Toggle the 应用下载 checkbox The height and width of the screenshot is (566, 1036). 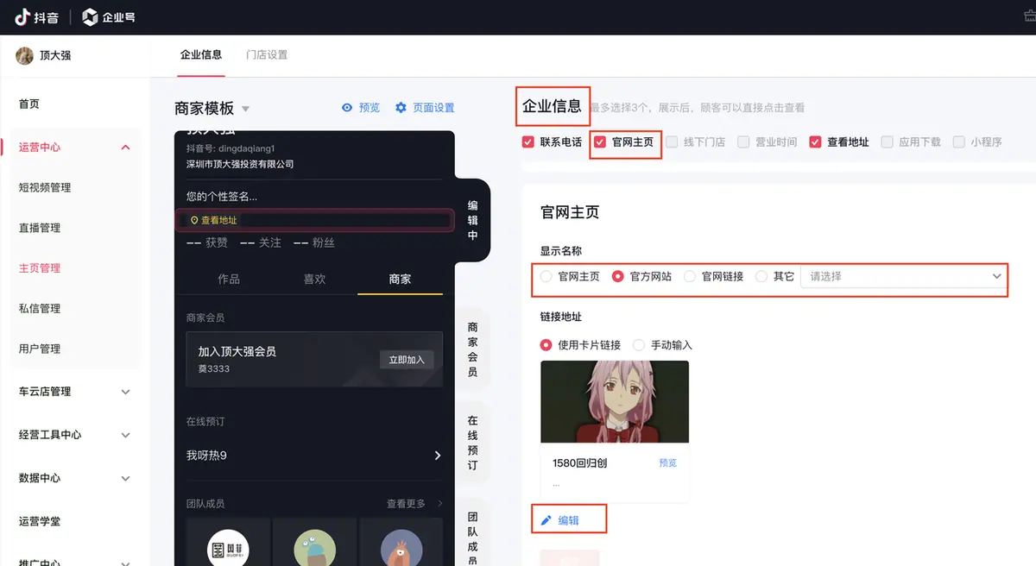click(887, 141)
